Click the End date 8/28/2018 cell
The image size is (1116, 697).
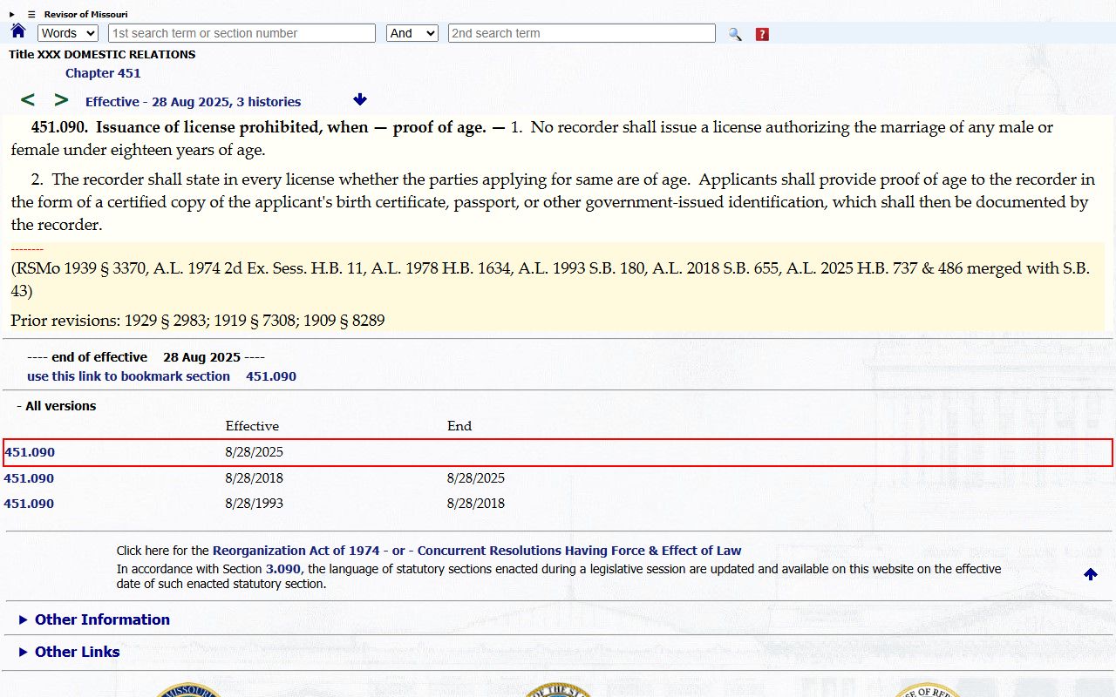476,504
